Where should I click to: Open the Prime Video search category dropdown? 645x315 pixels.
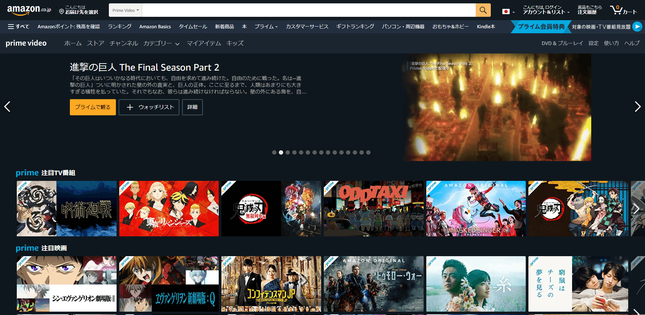click(125, 10)
